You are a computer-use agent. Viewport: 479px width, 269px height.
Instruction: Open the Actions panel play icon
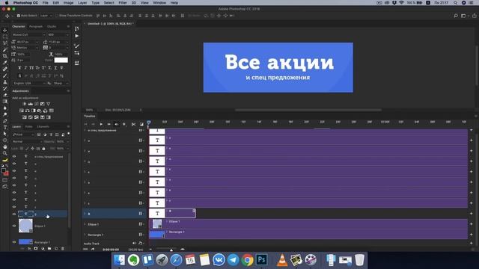tap(76, 36)
